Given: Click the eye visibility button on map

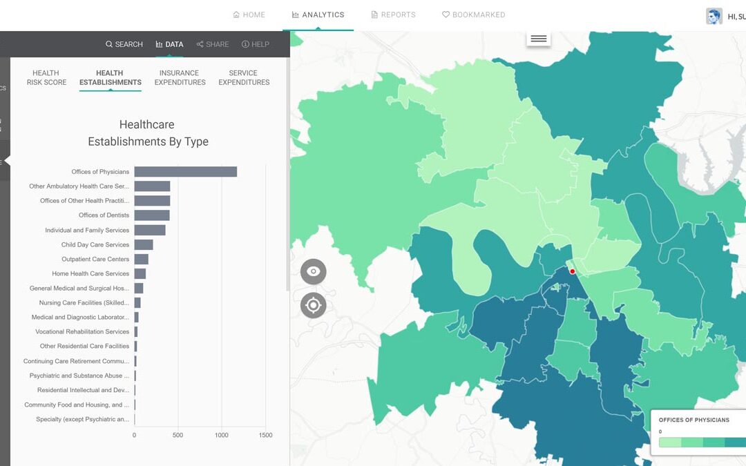Looking at the screenshot, I should click(x=313, y=271).
